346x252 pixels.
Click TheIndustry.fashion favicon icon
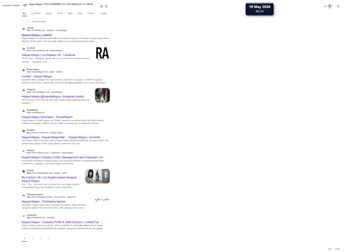(24, 195)
